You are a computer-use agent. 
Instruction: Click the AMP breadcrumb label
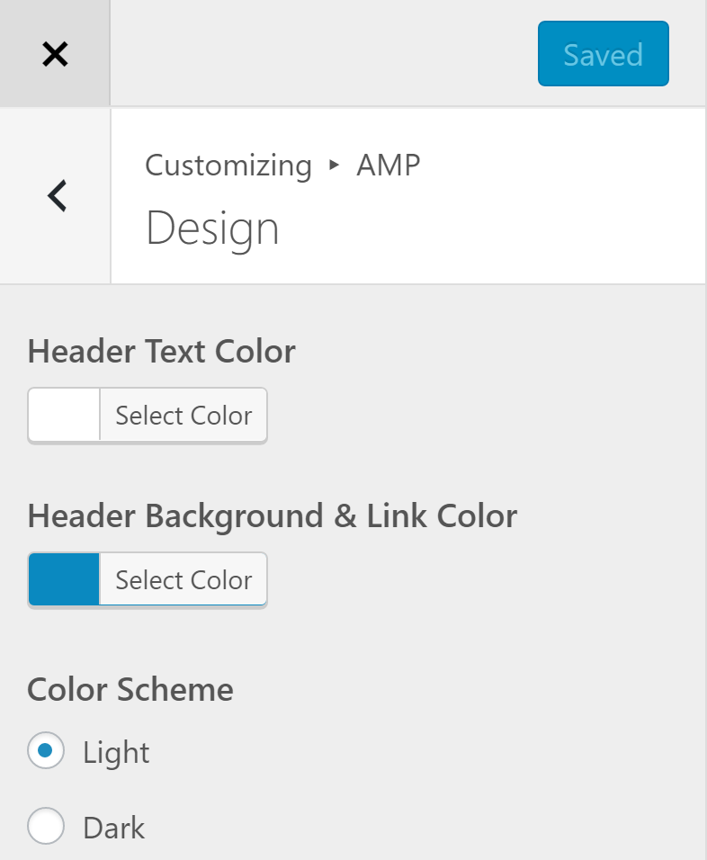[x=388, y=166]
